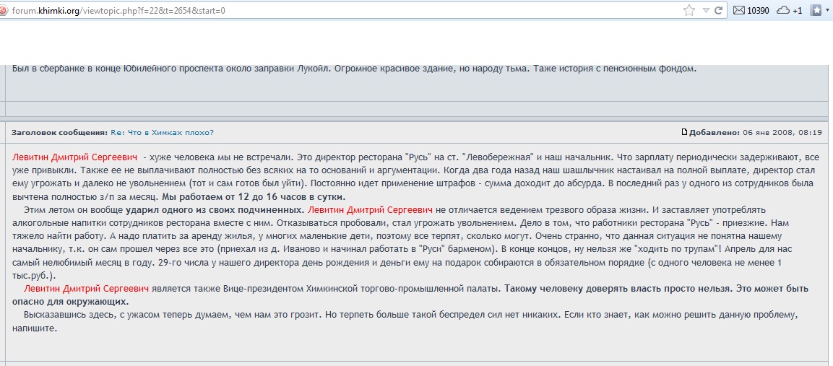The height and width of the screenshot is (366, 833).
Task: Click the +1 weather temperature label
Action: point(797,11)
